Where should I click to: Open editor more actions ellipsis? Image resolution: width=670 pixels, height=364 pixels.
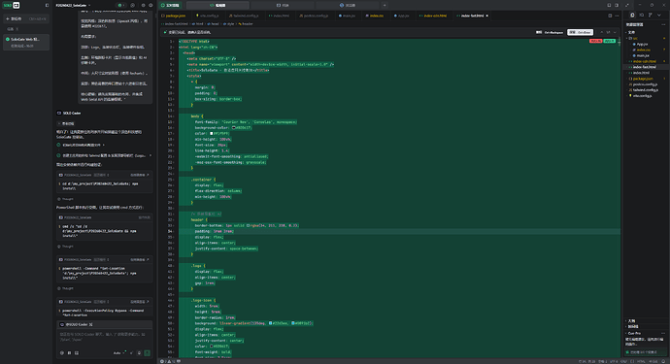pos(617,16)
